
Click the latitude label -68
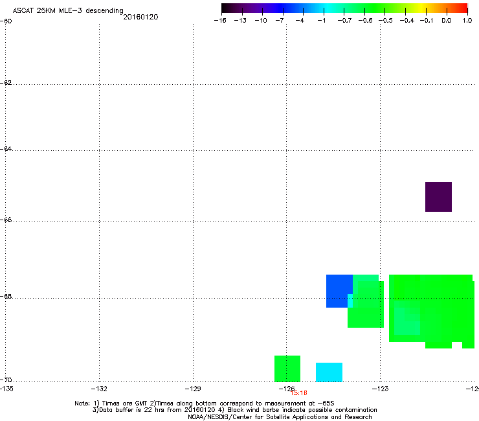click(6, 297)
